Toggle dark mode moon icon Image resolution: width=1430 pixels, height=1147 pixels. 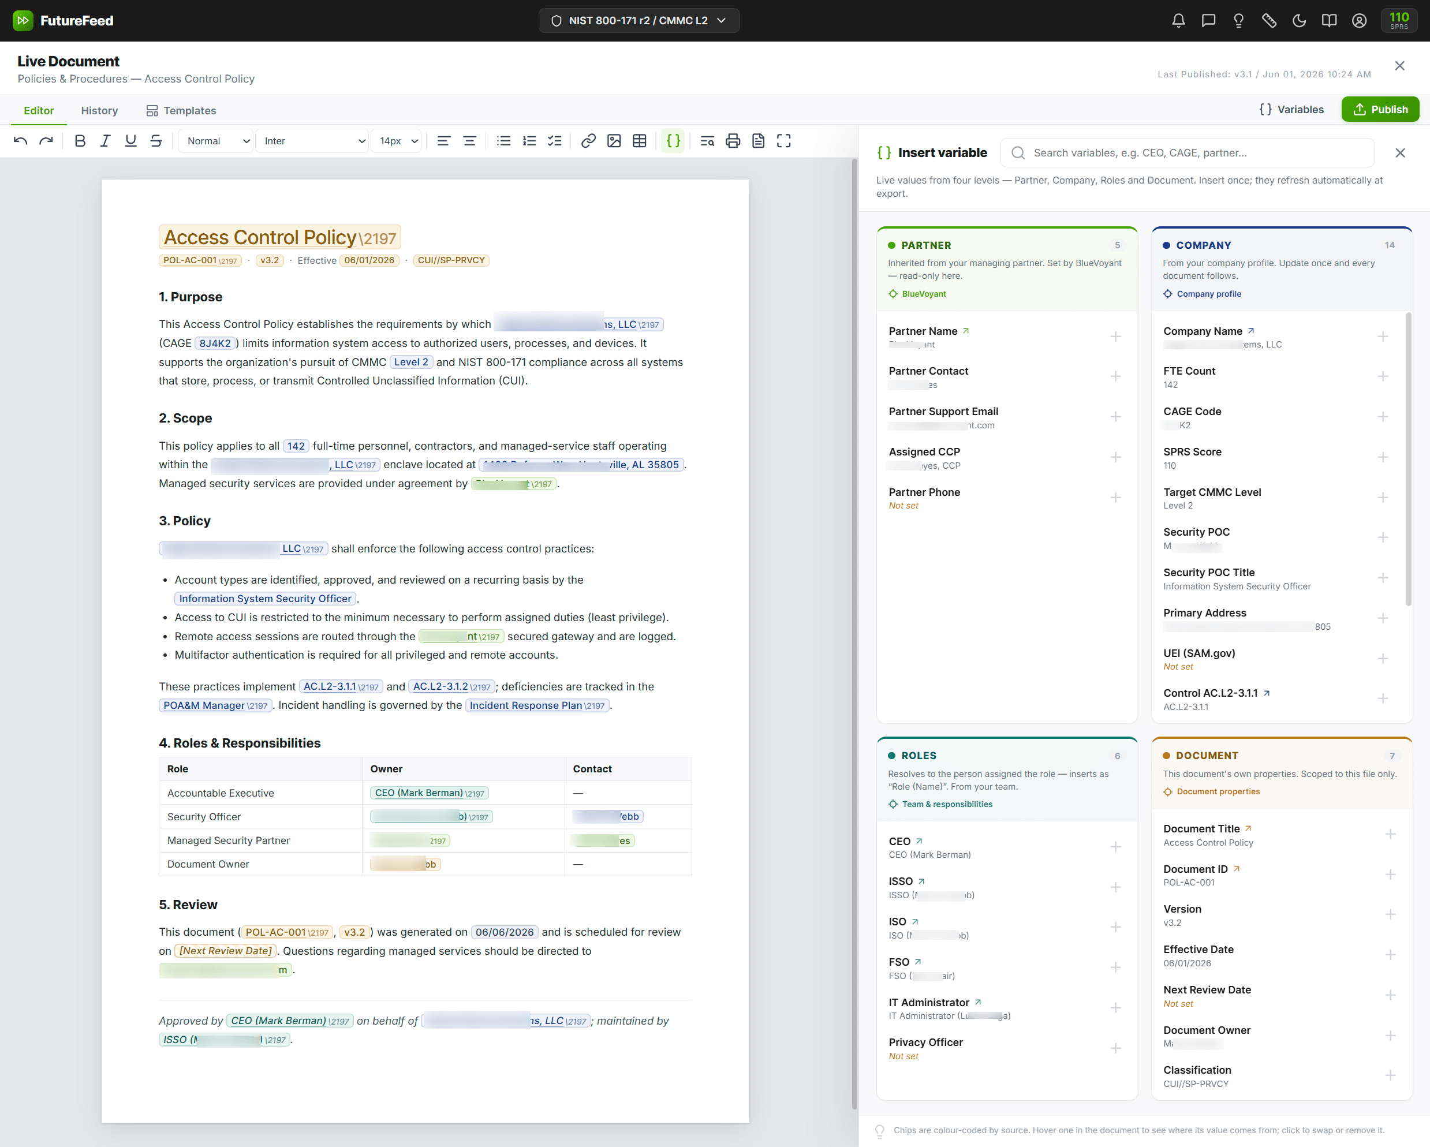point(1300,21)
